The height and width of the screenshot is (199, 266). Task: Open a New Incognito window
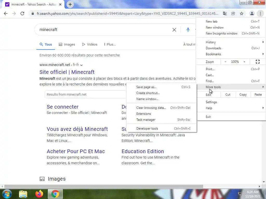(231, 33)
